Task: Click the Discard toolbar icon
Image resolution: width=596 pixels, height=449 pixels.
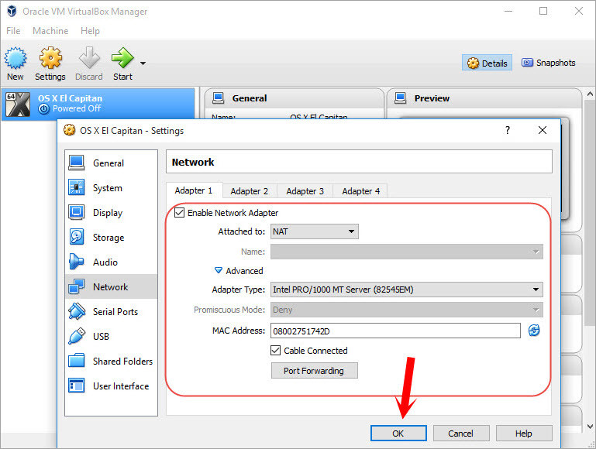Action: [89, 63]
